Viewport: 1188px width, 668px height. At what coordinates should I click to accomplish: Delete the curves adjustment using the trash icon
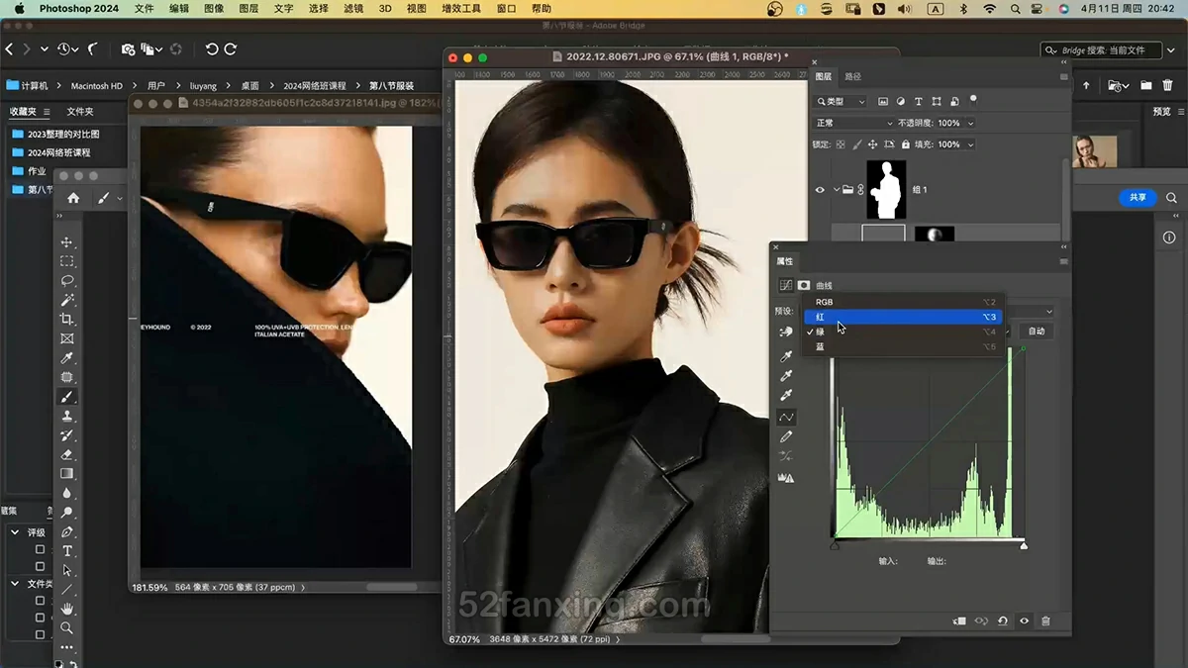(x=1045, y=621)
